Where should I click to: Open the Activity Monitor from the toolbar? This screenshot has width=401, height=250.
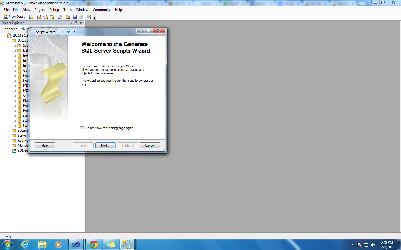click(x=89, y=17)
